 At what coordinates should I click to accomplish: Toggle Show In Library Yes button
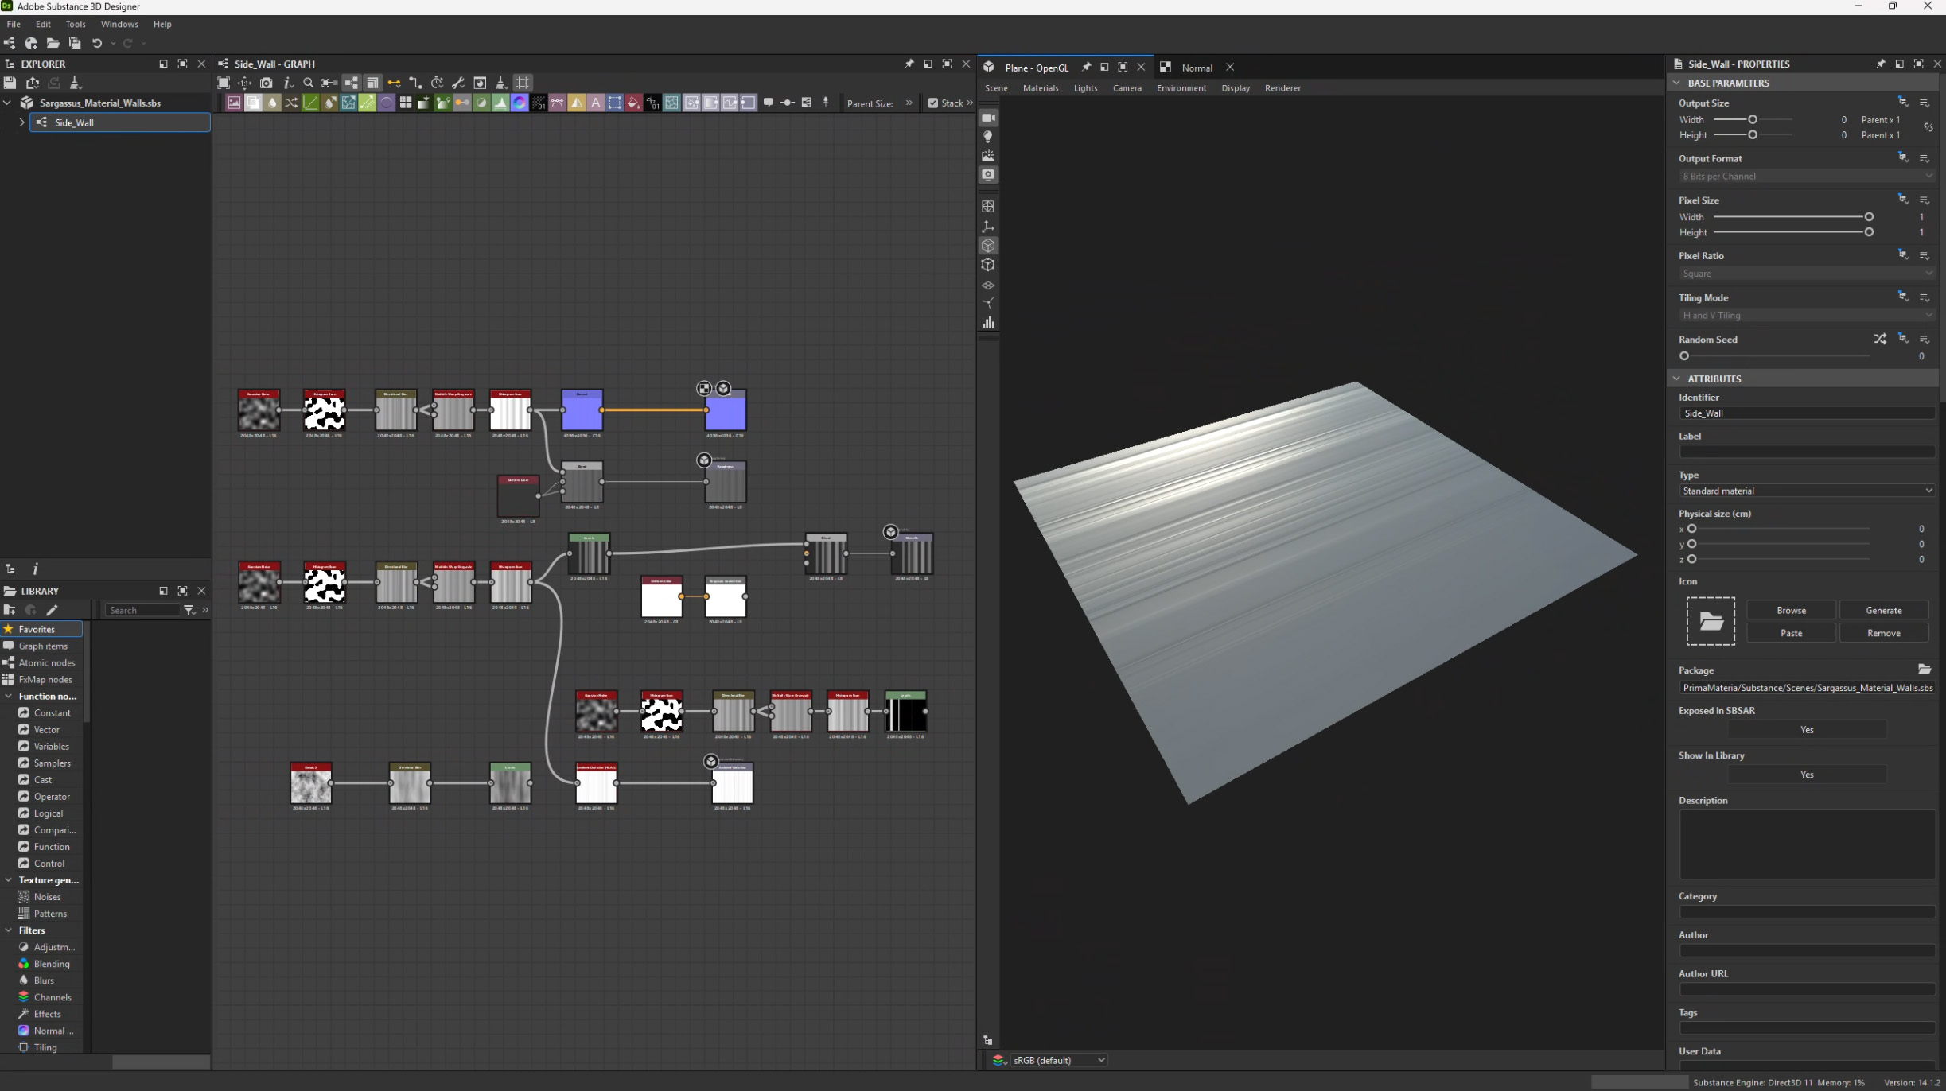pyautogui.click(x=1807, y=775)
